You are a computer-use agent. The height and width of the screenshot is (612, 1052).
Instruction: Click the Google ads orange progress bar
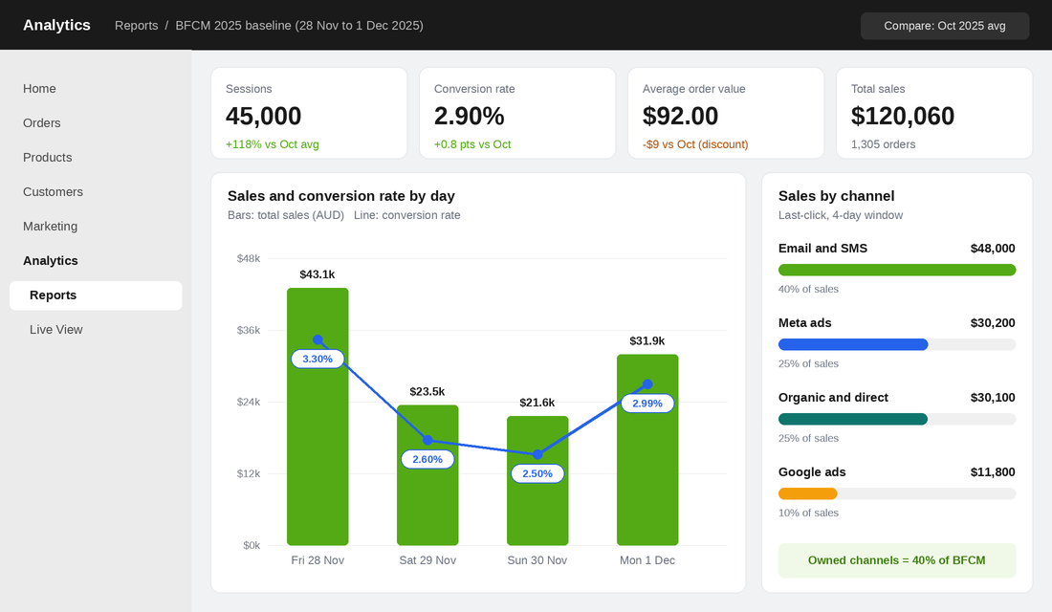coord(808,493)
